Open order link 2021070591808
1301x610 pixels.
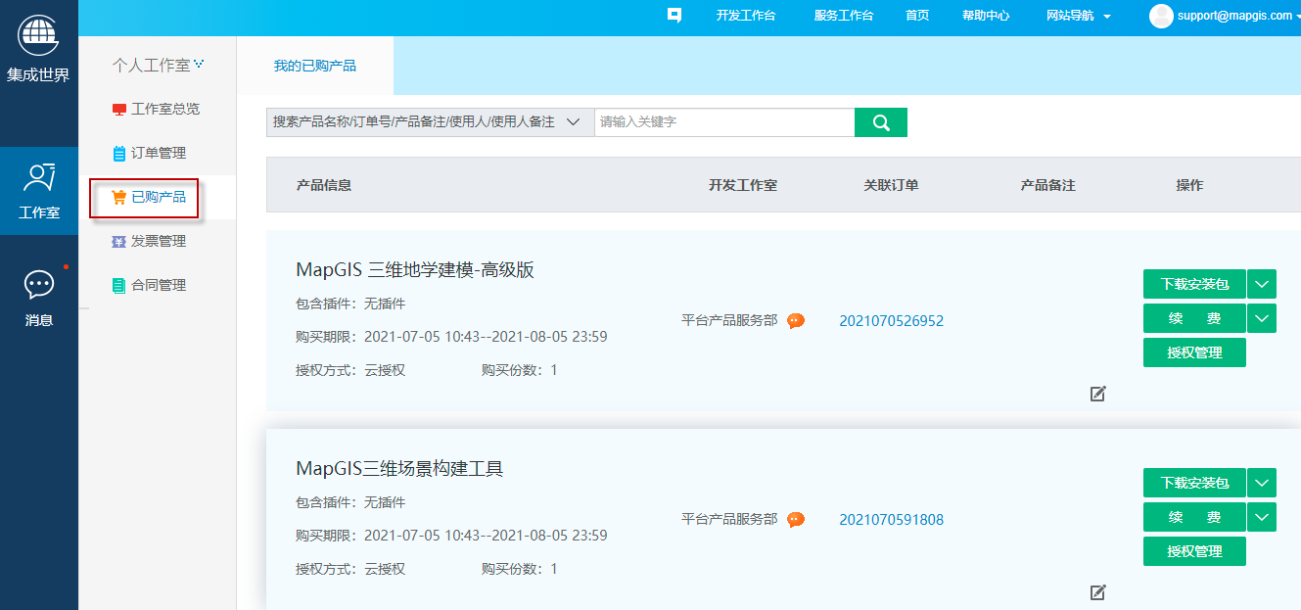click(x=891, y=520)
